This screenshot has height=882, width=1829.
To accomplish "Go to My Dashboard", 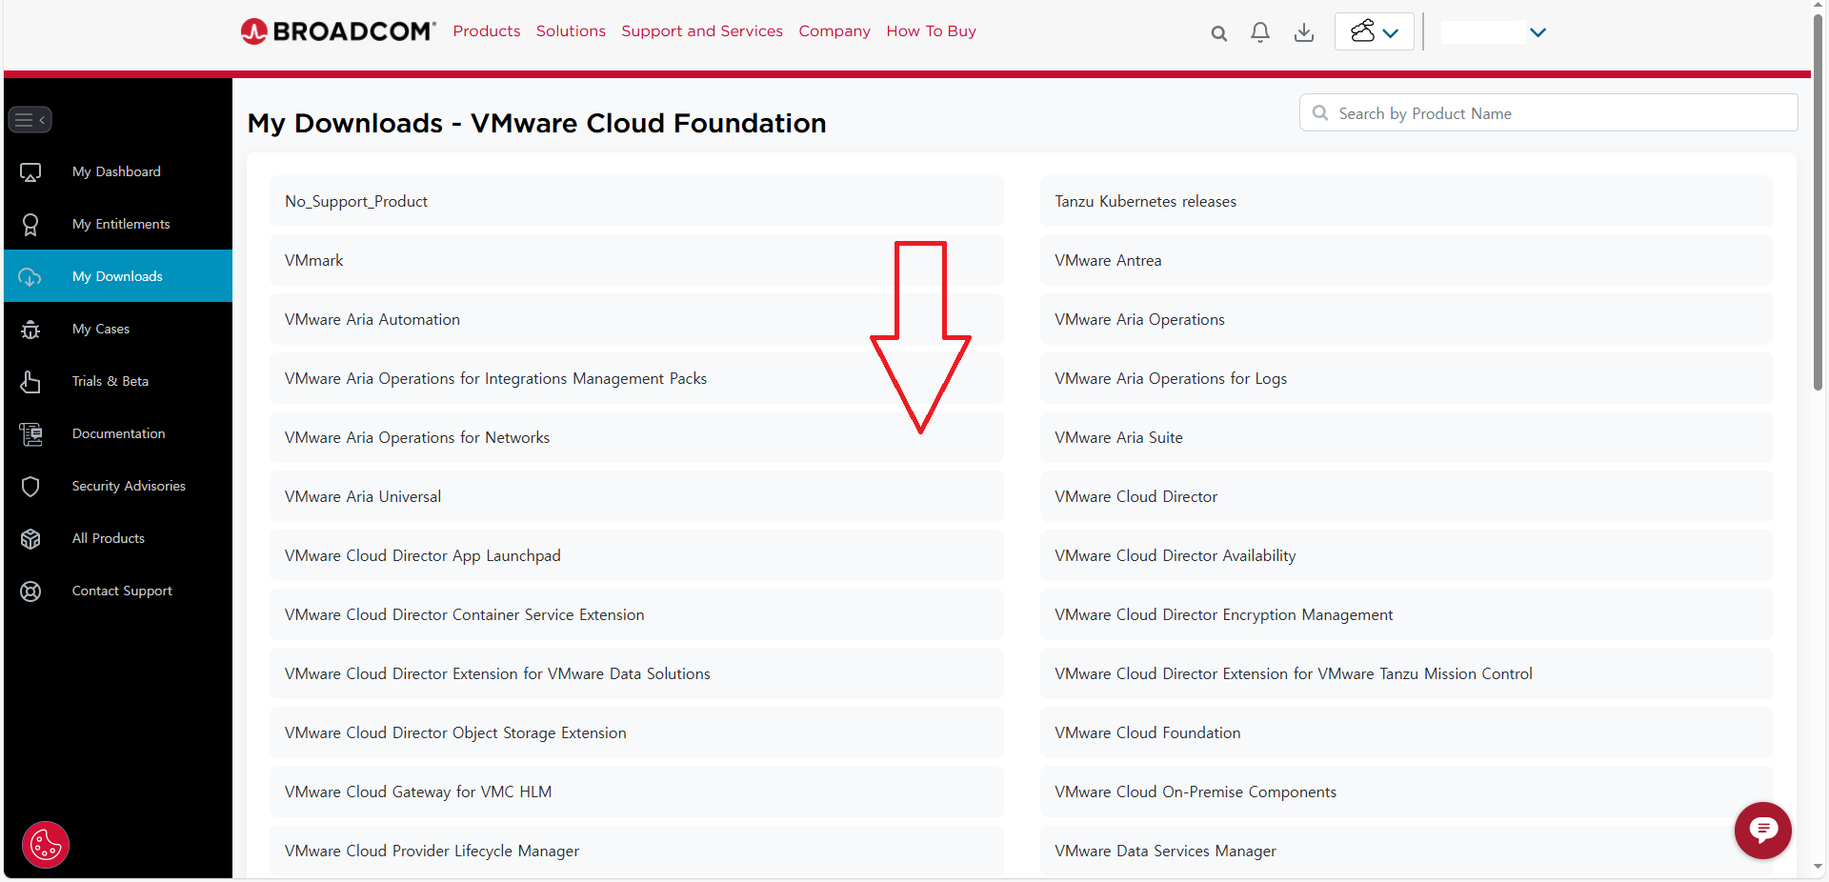I will [x=116, y=171].
